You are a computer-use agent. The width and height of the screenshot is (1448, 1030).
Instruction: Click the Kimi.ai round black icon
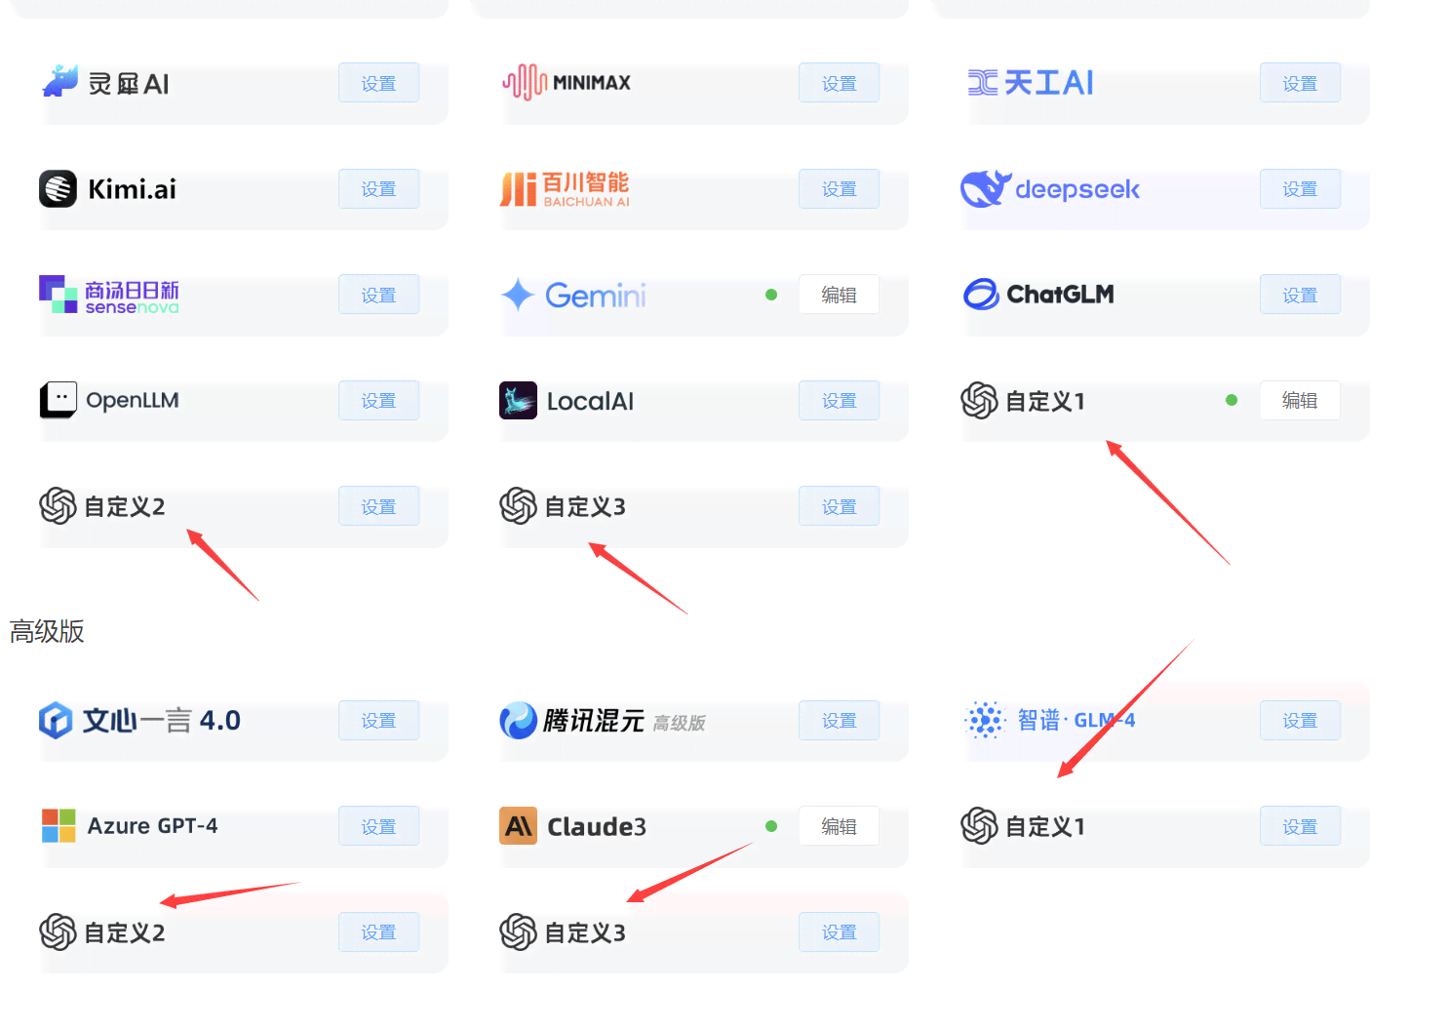point(58,188)
